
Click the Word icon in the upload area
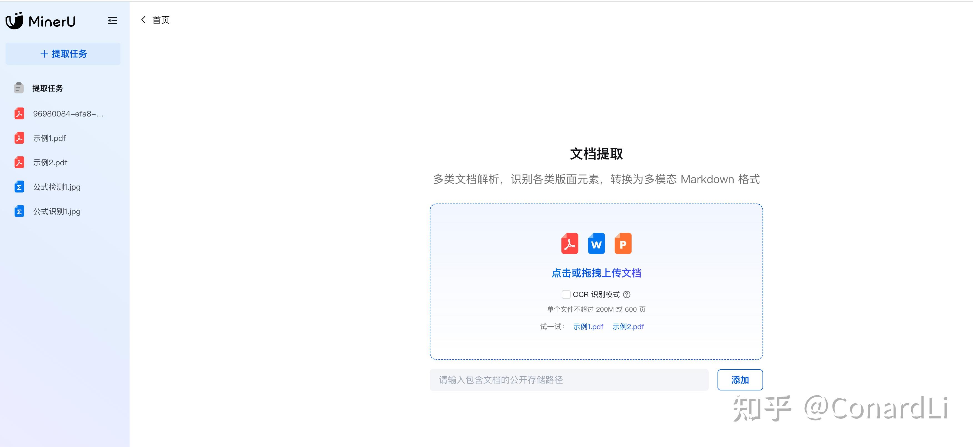pyautogui.click(x=596, y=244)
